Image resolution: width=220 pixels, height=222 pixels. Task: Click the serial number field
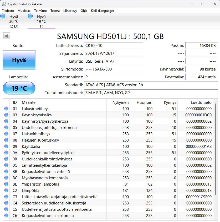(x=114, y=53)
